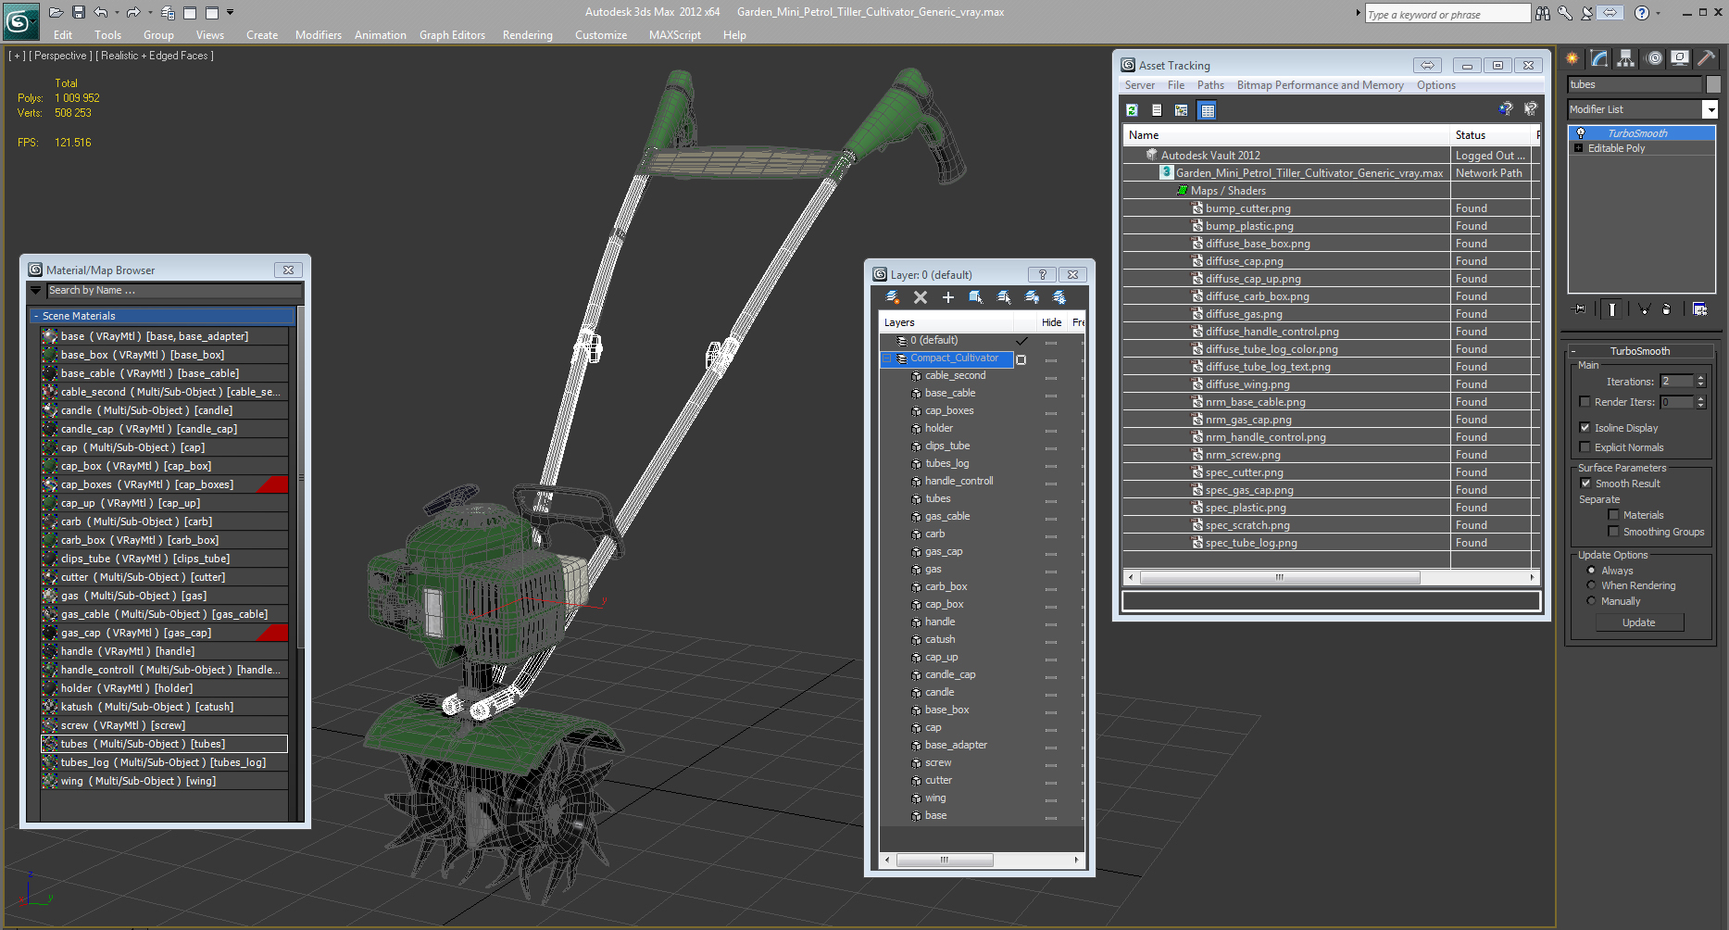This screenshot has width=1729, height=930.
Task: Click the Search by Name field
Action: coord(173,291)
